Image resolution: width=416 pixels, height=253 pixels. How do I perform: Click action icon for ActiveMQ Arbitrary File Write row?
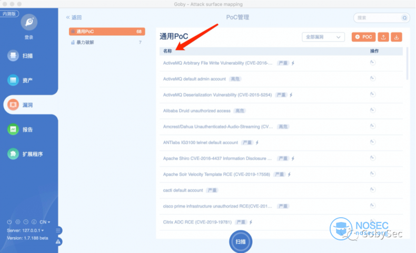point(373,63)
